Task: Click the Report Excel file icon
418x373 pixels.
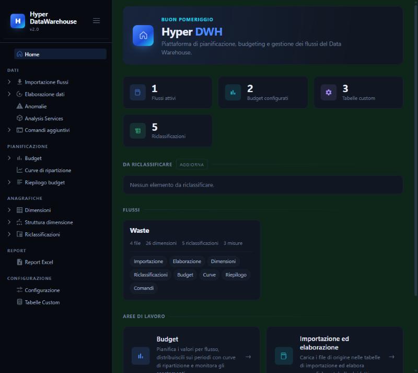Action: point(19,262)
